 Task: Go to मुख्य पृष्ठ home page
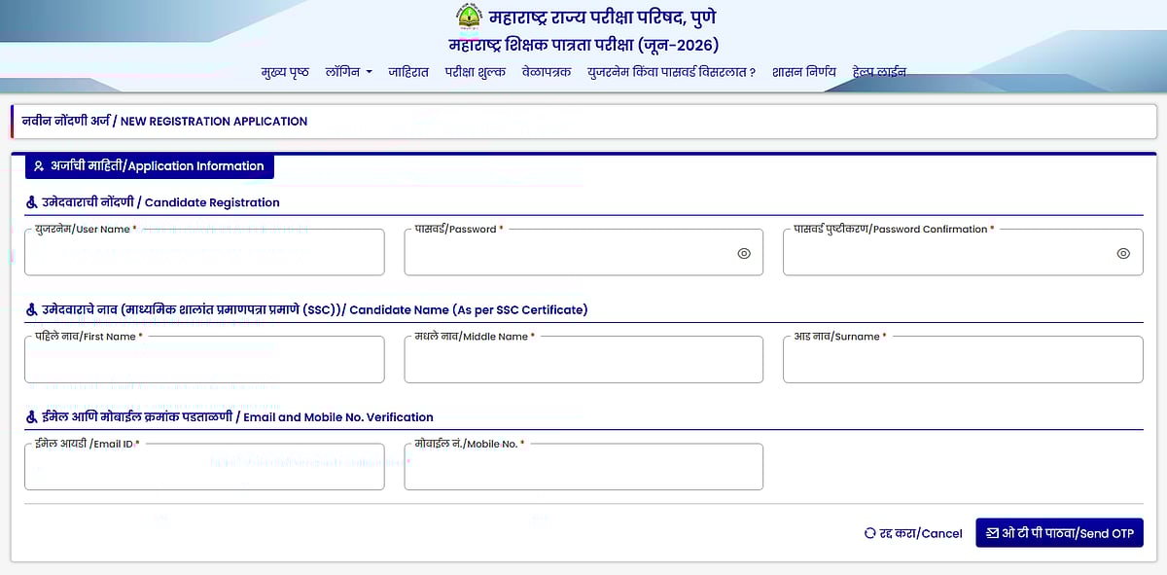[x=285, y=72]
